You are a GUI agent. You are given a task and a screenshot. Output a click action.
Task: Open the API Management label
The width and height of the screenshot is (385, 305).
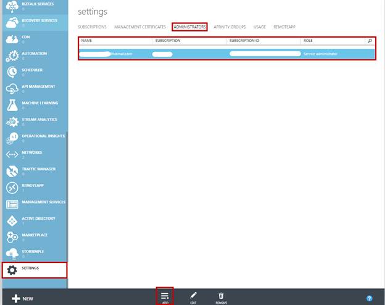[38, 86]
